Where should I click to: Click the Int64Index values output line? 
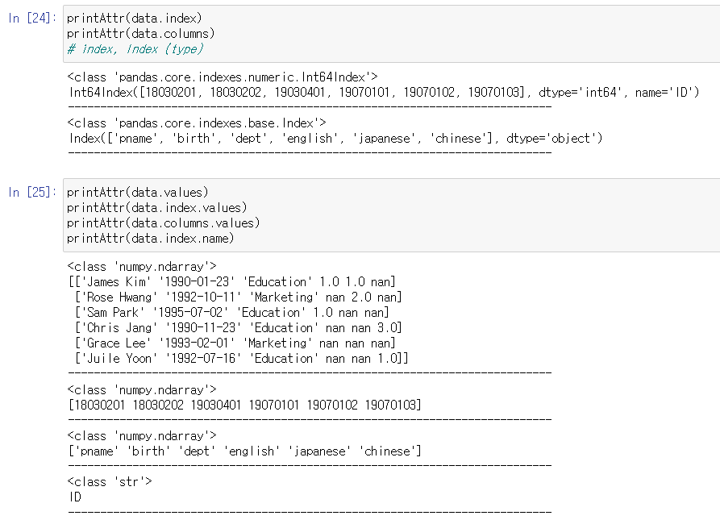coord(384,93)
